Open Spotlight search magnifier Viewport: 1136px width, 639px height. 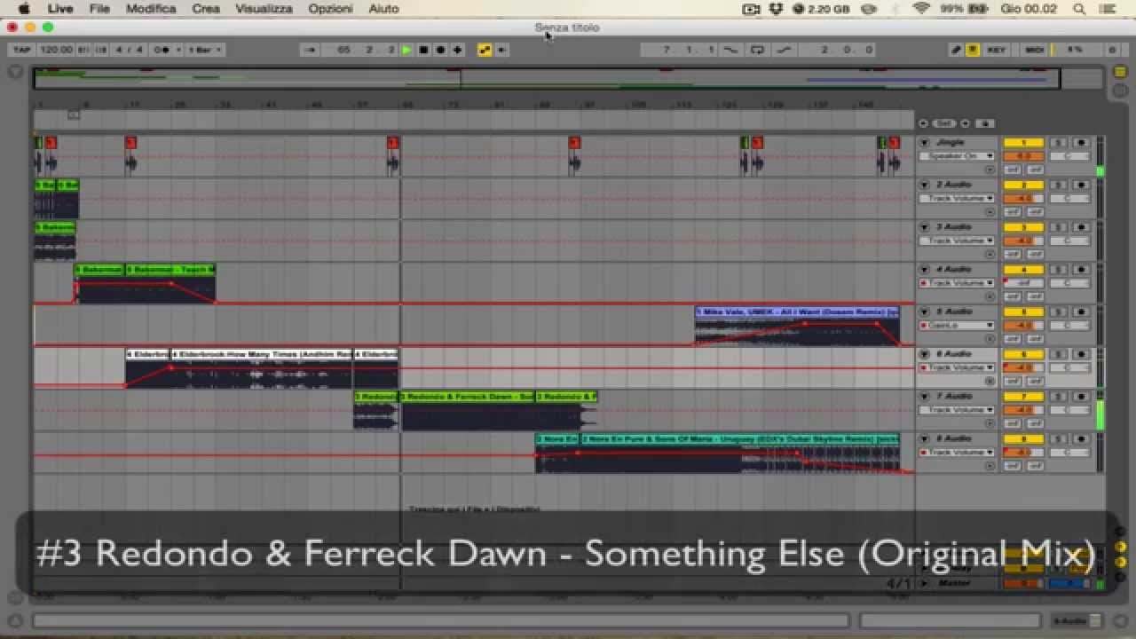(1079, 8)
